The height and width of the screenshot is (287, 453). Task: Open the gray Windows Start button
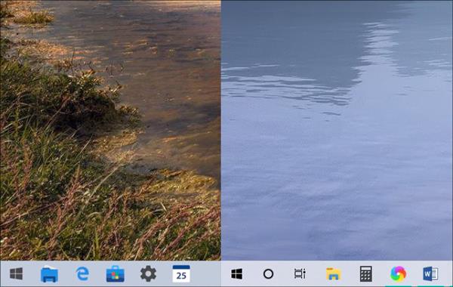coord(16,273)
